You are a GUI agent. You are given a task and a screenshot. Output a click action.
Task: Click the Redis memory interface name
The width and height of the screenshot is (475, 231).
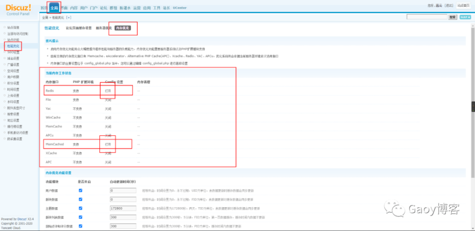click(50, 91)
